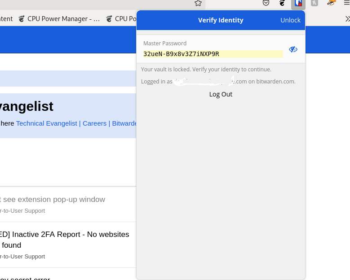Click User-to-User Support under 2FA Report topic
This screenshot has height=280, width=350.
pyautogui.click(x=22, y=257)
